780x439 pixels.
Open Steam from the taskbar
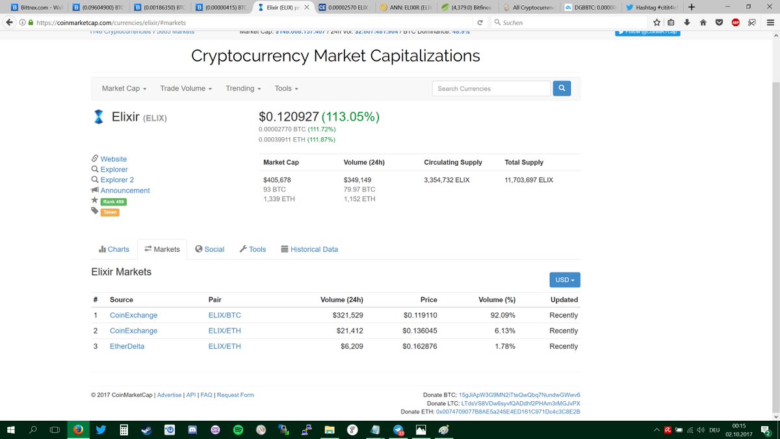[x=146, y=430]
